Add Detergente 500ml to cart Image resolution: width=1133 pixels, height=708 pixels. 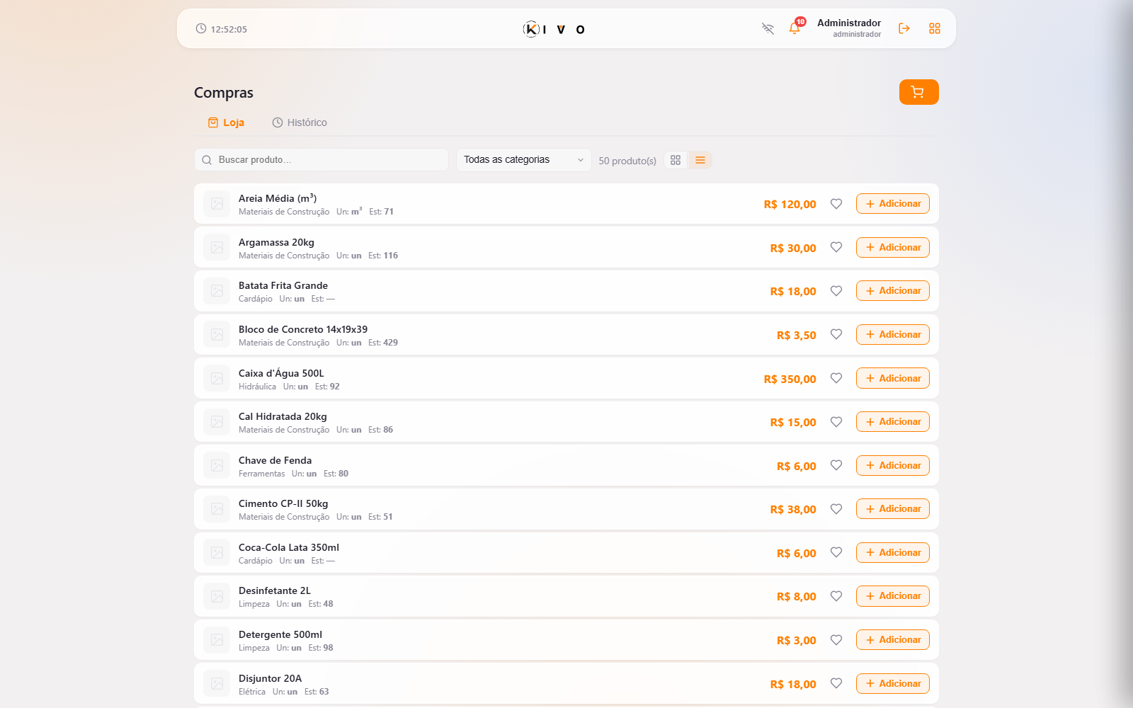[893, 640]
